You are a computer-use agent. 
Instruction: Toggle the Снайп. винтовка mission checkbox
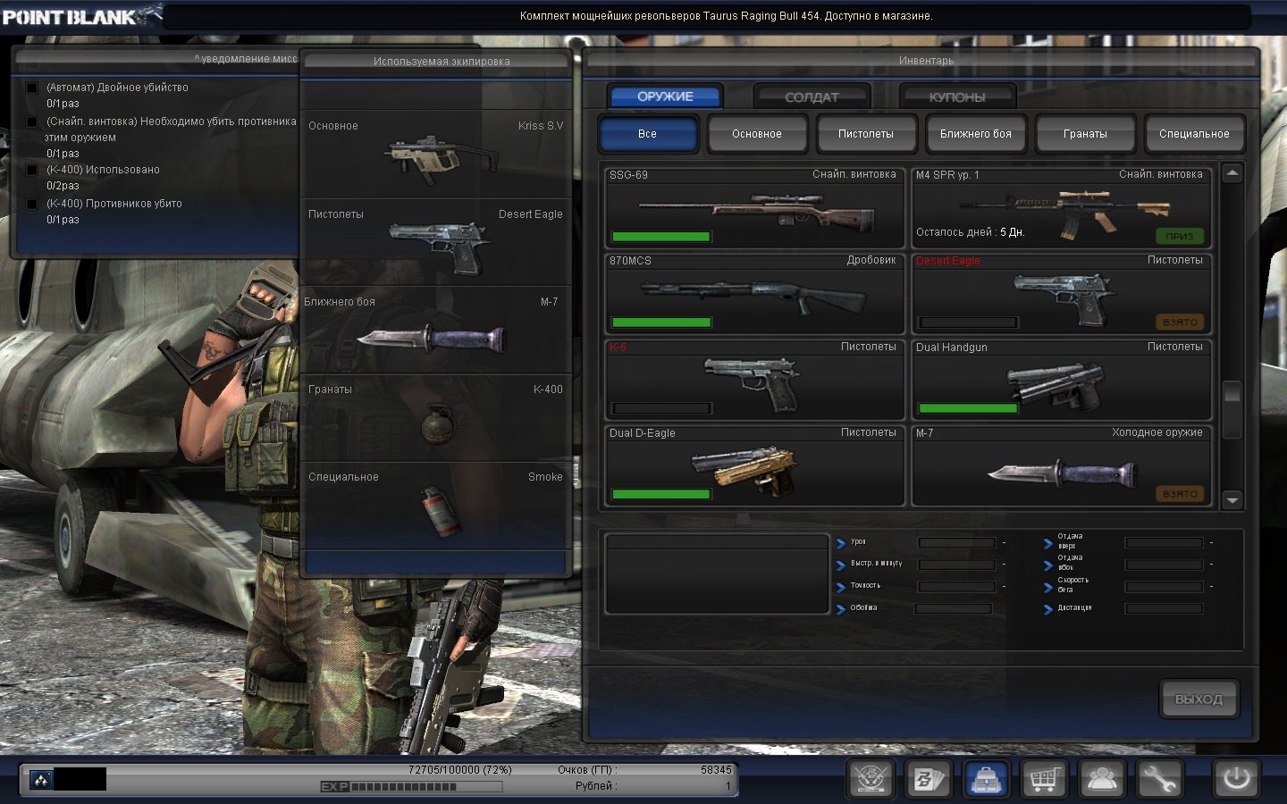pos(32,121)
